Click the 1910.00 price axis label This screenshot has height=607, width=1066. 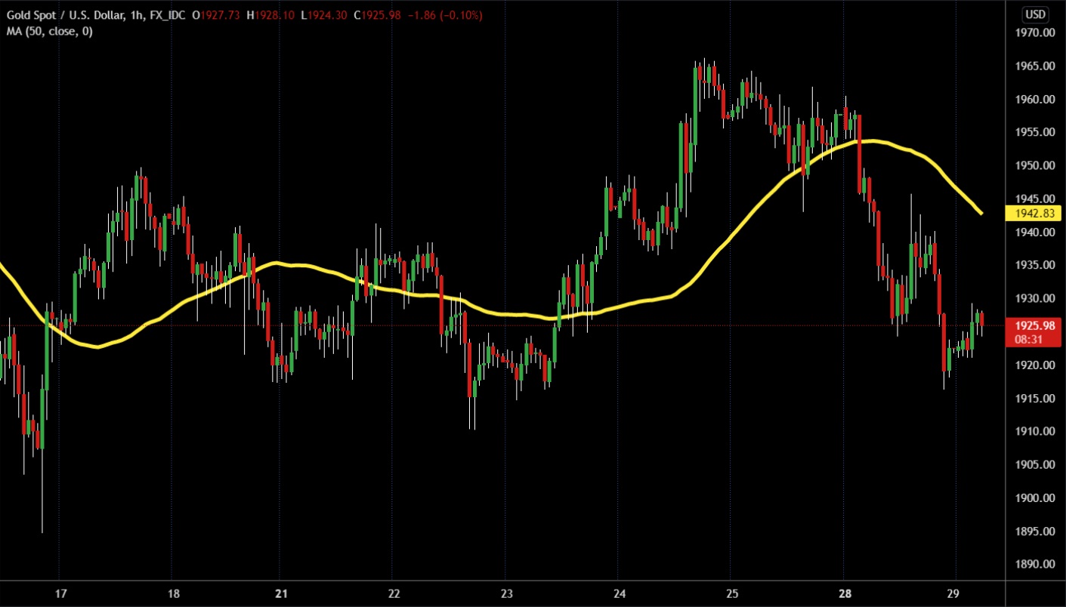click(1034, 431)
